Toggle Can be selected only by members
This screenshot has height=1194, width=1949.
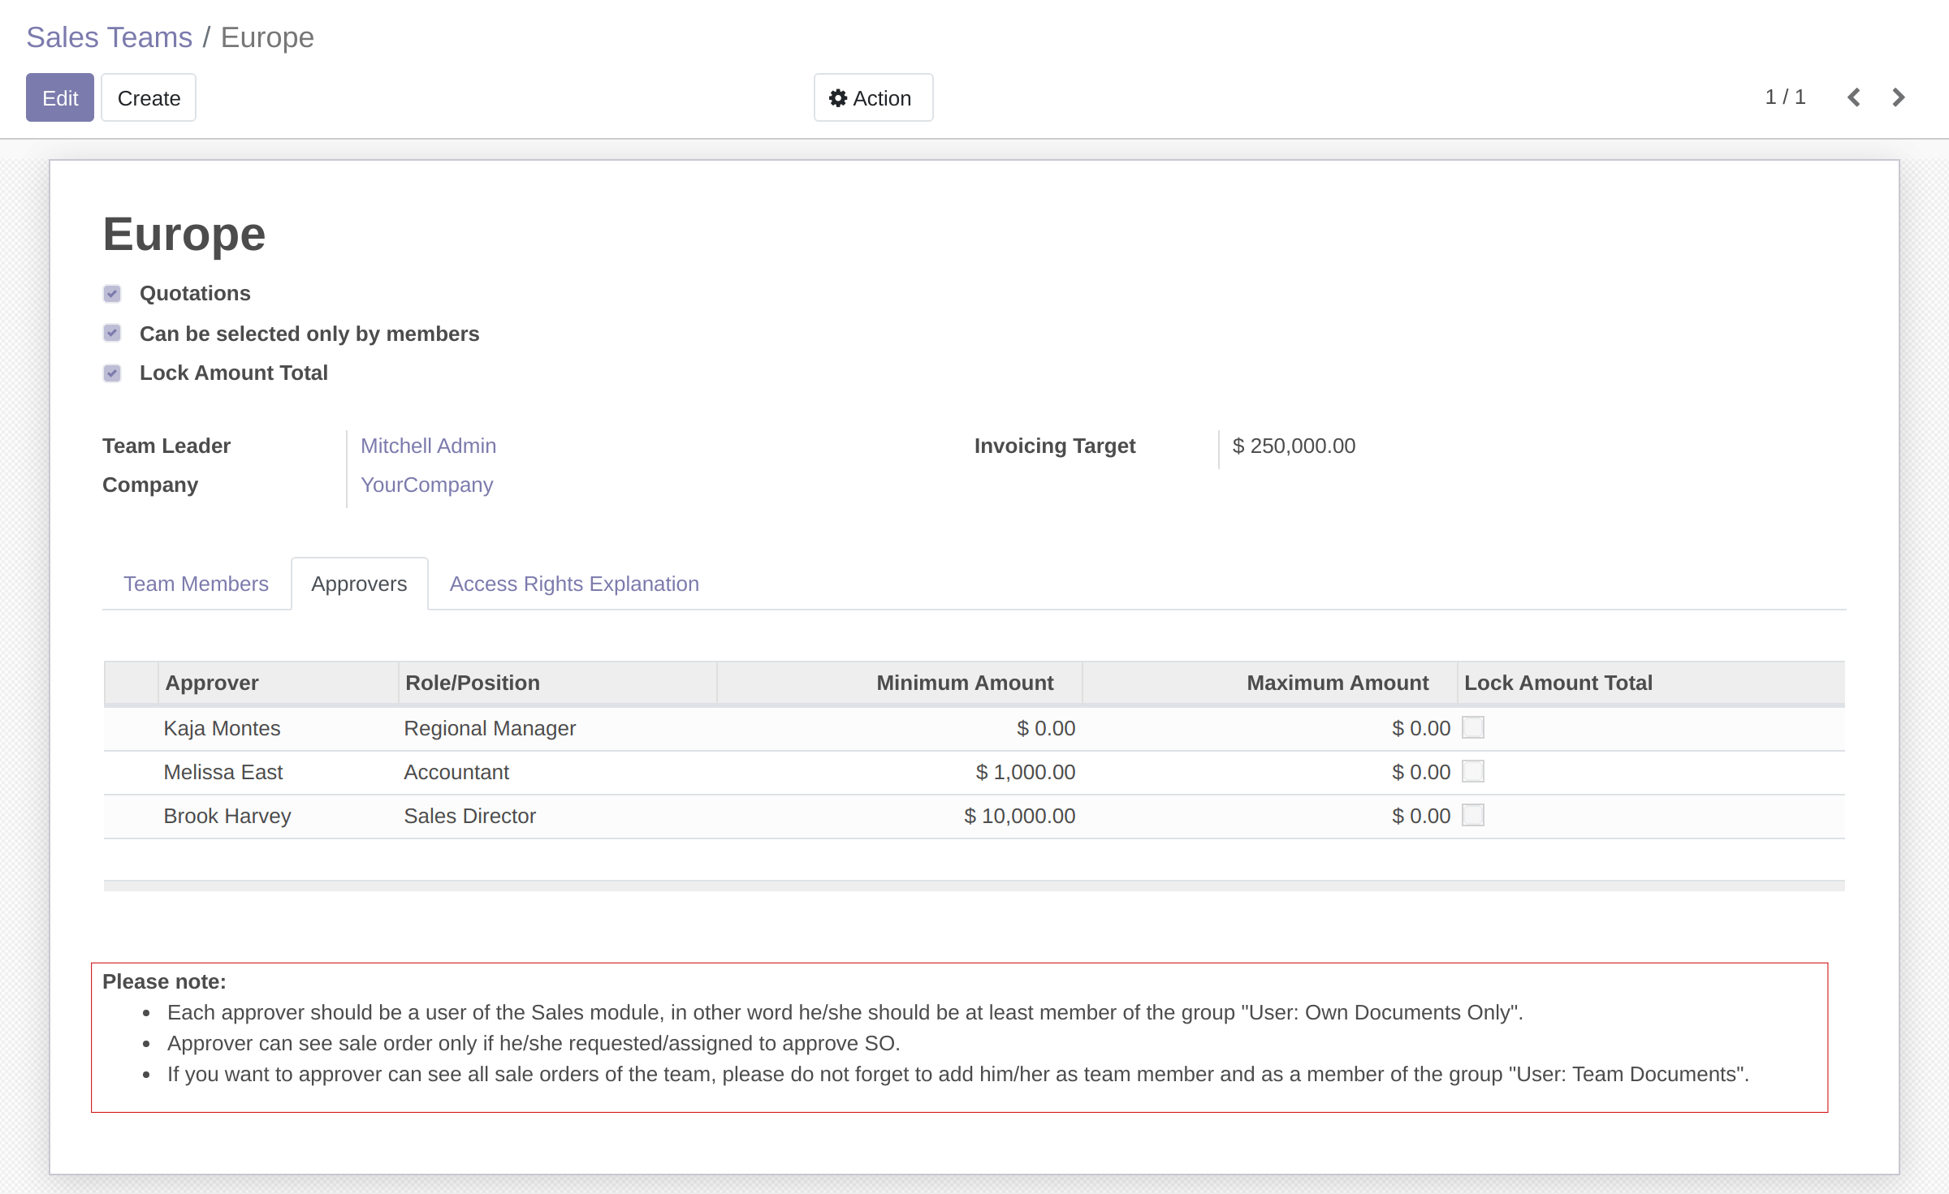[x=112, y=334]
